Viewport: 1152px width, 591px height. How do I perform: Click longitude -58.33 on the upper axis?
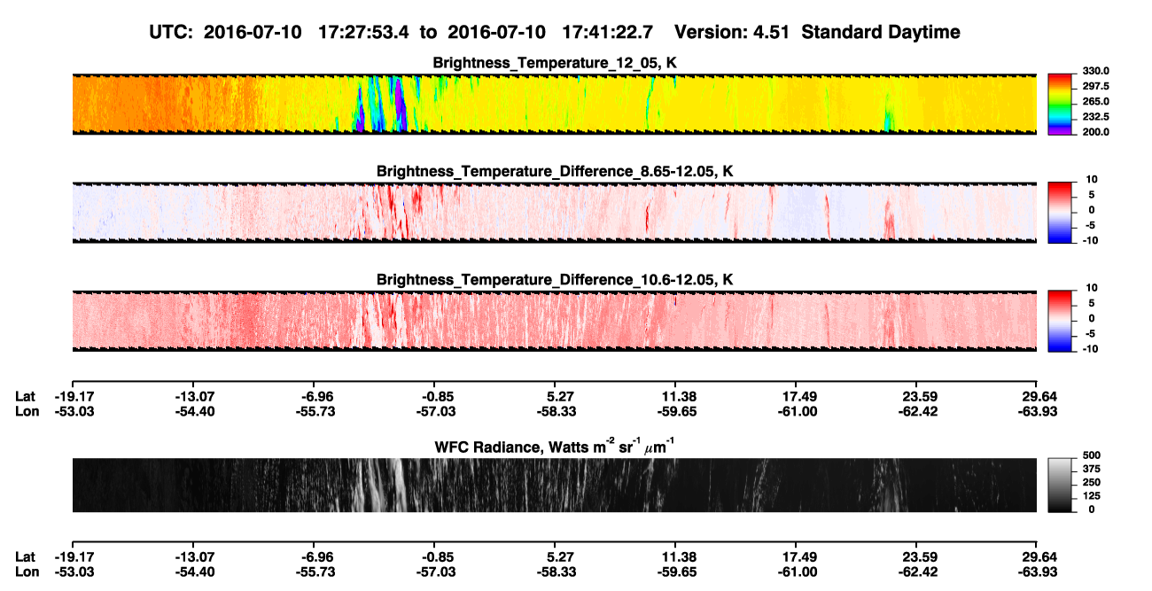tap(555, 411)
